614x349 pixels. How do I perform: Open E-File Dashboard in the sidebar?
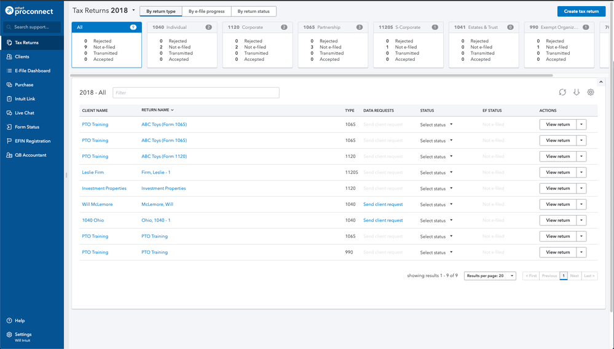(x=32, y=71)
